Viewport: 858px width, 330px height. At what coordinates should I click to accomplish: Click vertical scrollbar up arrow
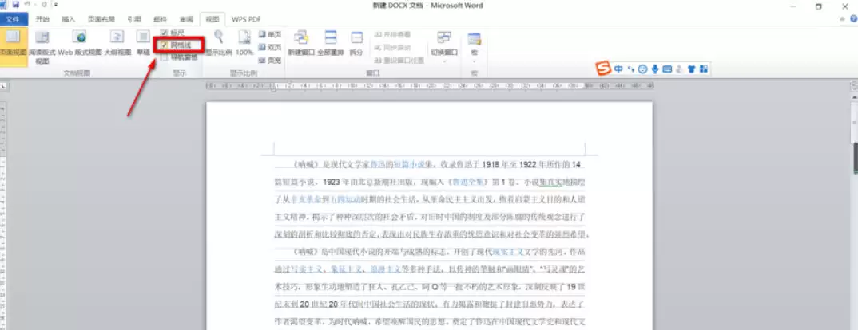854,96
